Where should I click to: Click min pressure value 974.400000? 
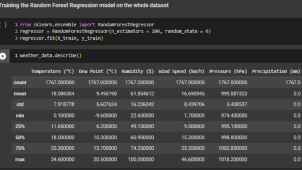[x=234, y=115]
